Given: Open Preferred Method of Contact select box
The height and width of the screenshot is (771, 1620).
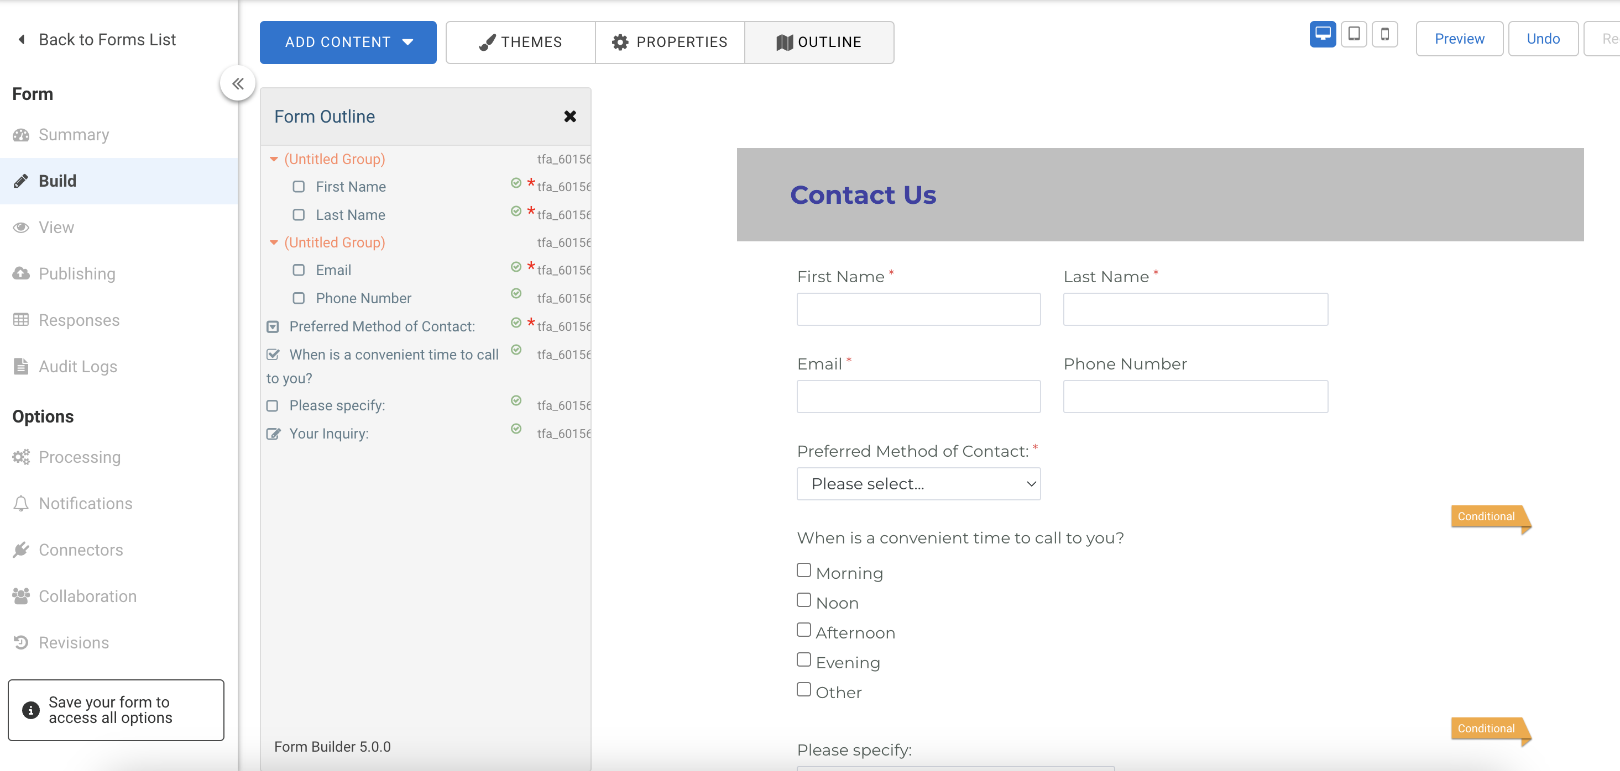Looking at the screenshot, I should point(917,484).
